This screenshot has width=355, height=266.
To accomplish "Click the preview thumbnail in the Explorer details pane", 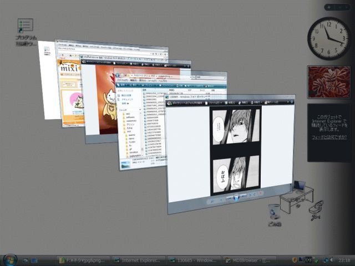I will tap(125, 165).
